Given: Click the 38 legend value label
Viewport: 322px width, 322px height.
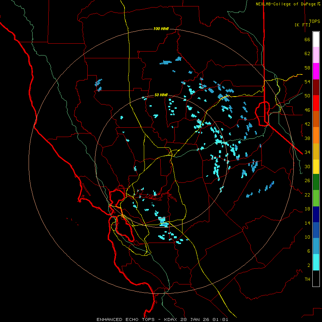Looking at the screenshot, I should pos(307,138).
